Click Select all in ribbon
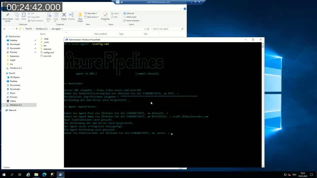317x178 pixels. pyautogui.click(x=128, y=13)
